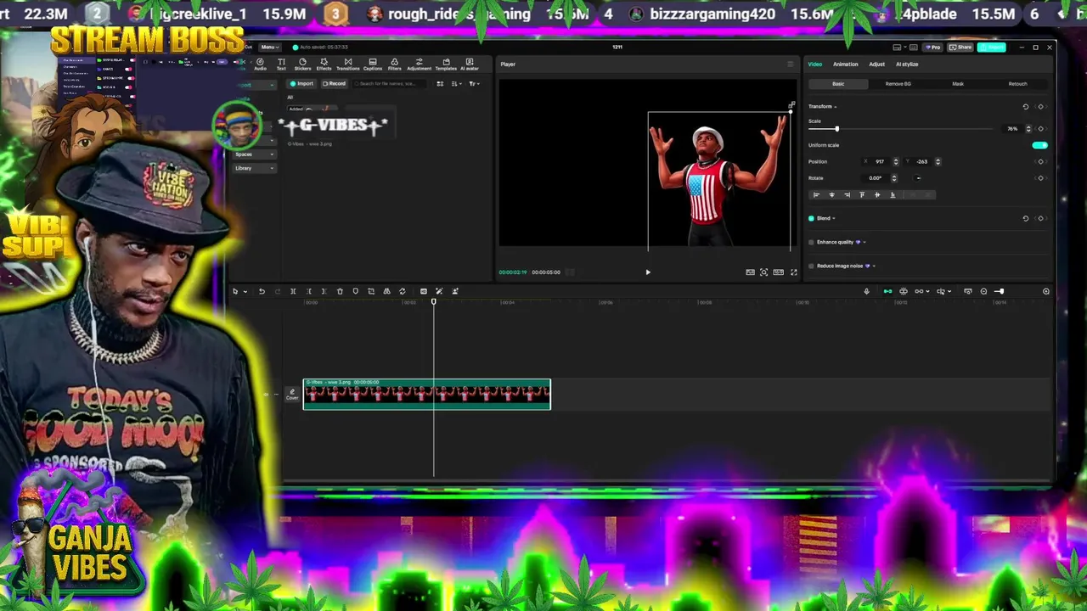
Task: Select the G-Vibes clip on the timeline
Action: click(x=427, y=395)
